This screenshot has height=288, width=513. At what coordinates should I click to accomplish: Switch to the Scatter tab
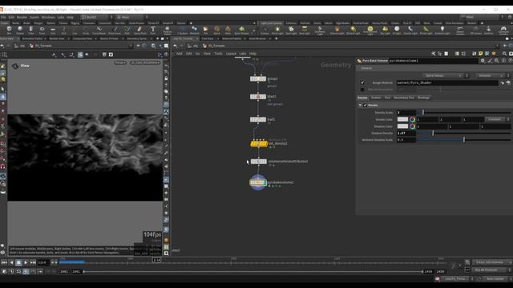tap(376, 98)
